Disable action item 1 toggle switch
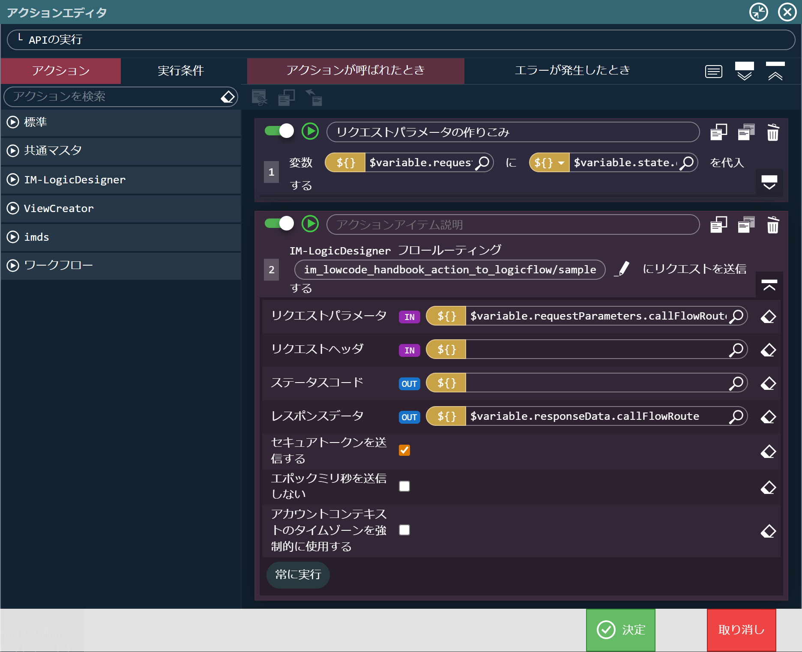This screenshot has height=652, width=802. tap(279, 131)
